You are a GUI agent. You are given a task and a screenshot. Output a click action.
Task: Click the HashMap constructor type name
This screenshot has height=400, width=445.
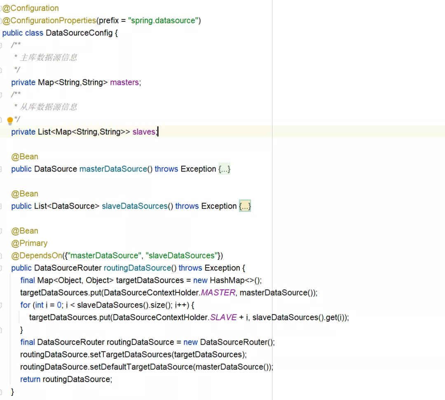click(227, 280)
